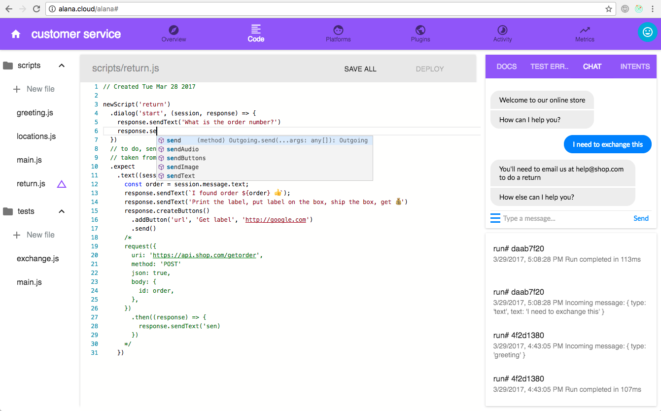This screenshot has width=661, height=411.
Task: Switch to the TEST ERR.. tab
Action: click(x=550, y=67)
